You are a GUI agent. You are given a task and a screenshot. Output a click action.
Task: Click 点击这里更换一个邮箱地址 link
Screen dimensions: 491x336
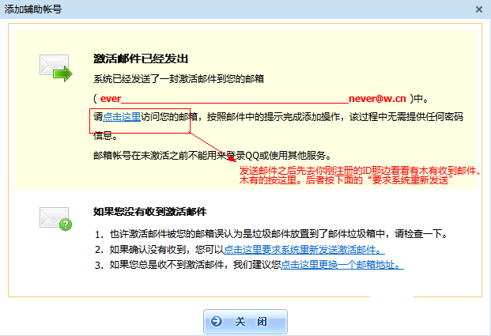(x=342, y=265)
